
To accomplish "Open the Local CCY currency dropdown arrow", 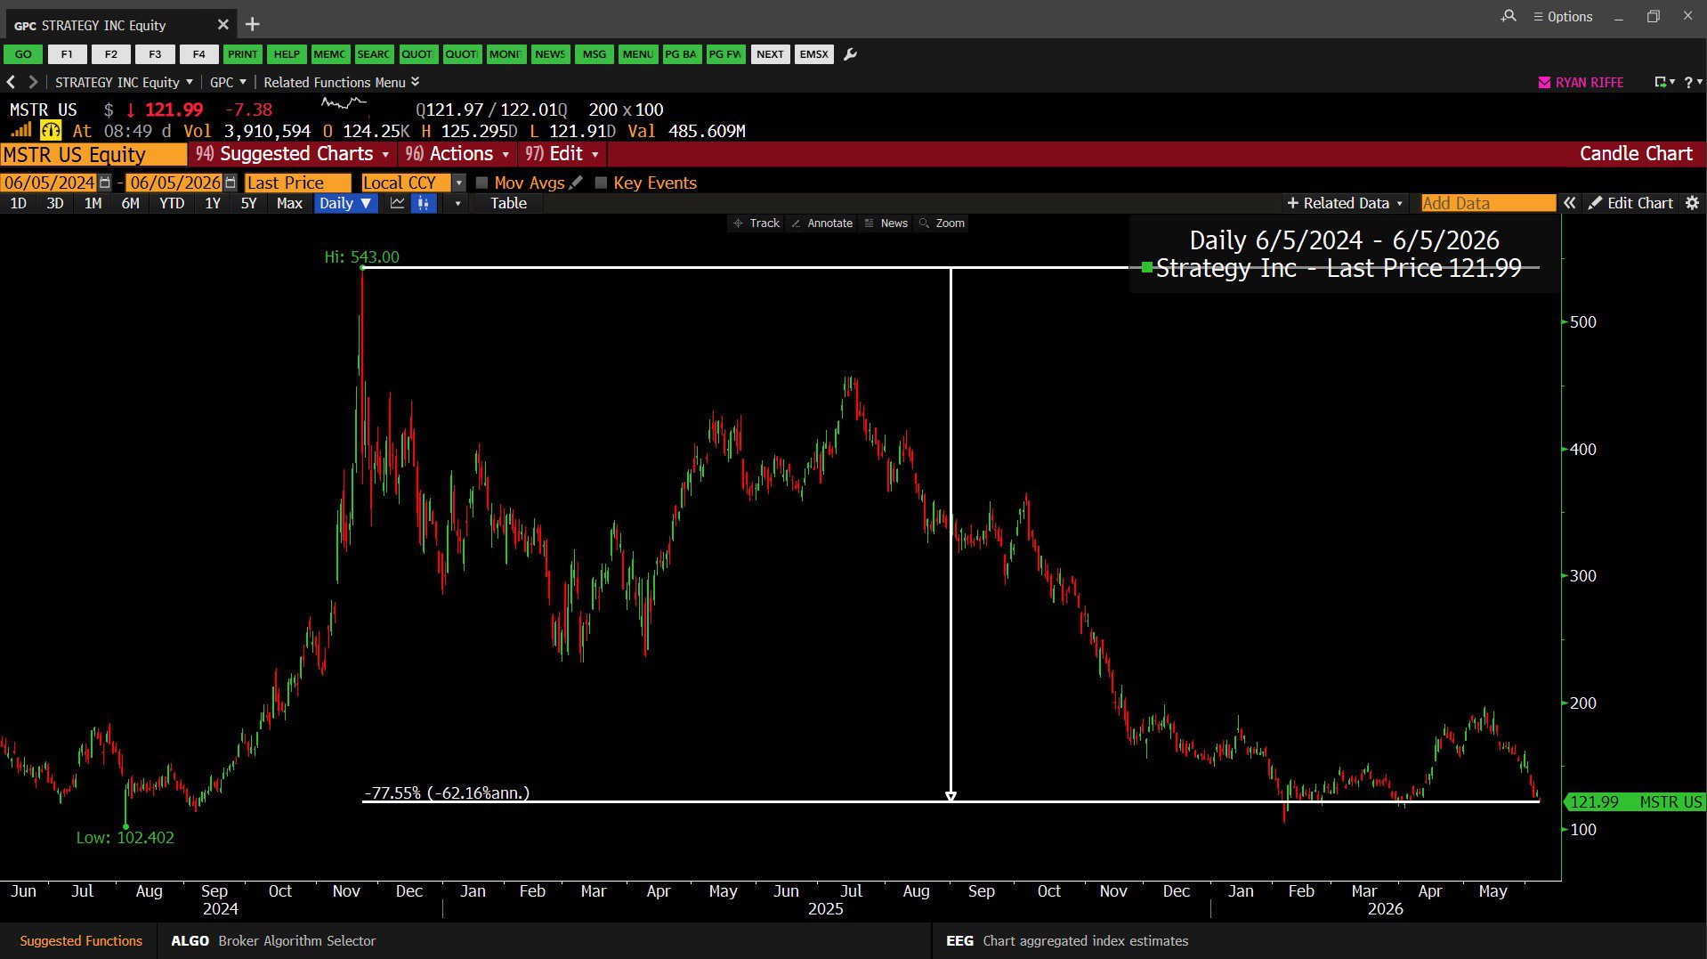I will pos(459,183).
